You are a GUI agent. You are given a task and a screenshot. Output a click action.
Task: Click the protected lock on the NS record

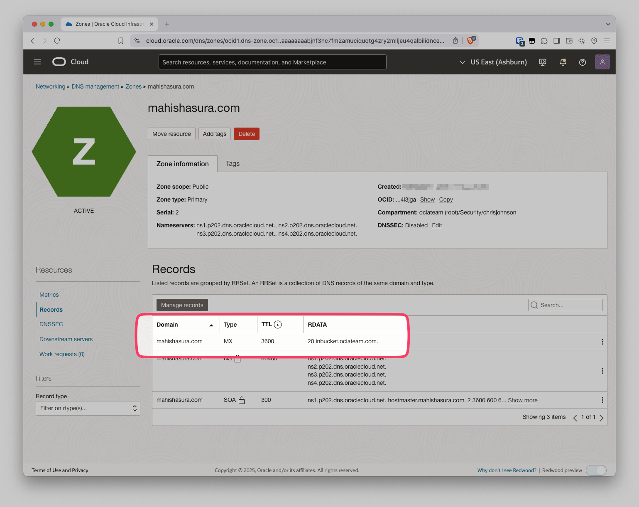coord(237,358)
